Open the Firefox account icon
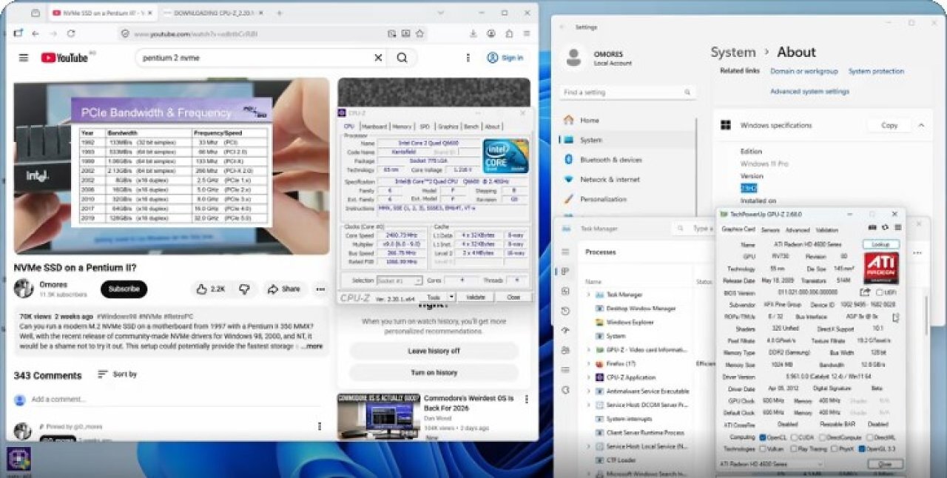Image resolution: width=947 pixels, height=478 pixels. (491, 33)
